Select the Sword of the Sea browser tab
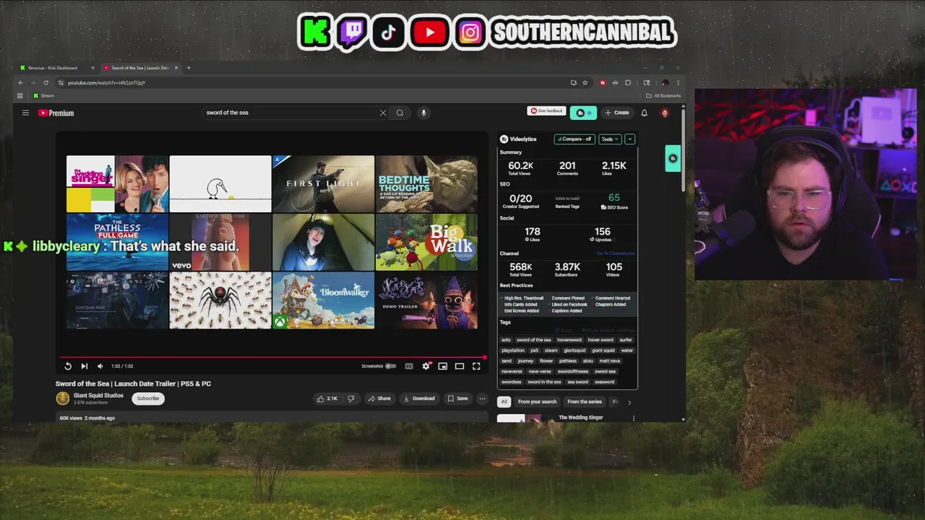This screenshot has width=925, height=520. [140, 68]
